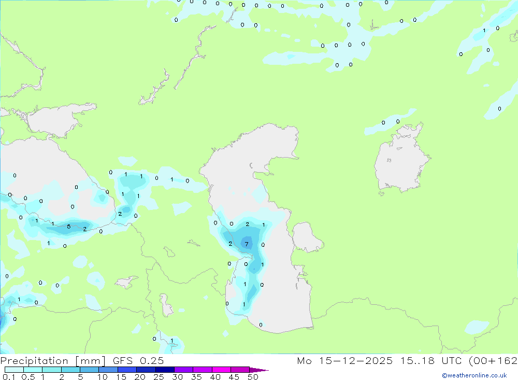Viewport: 518px width, 380px height.
Task: Click legend swatch between 45 and 50
Action: 240,370
